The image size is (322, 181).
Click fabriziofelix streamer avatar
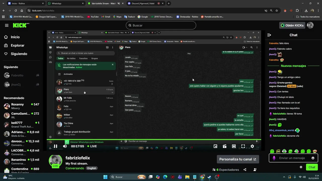(55, 161)
